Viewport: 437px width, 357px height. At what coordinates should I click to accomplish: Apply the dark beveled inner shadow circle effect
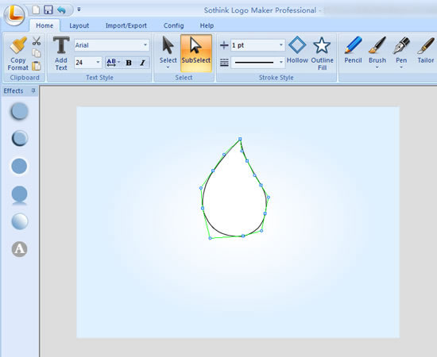[20, 138]
